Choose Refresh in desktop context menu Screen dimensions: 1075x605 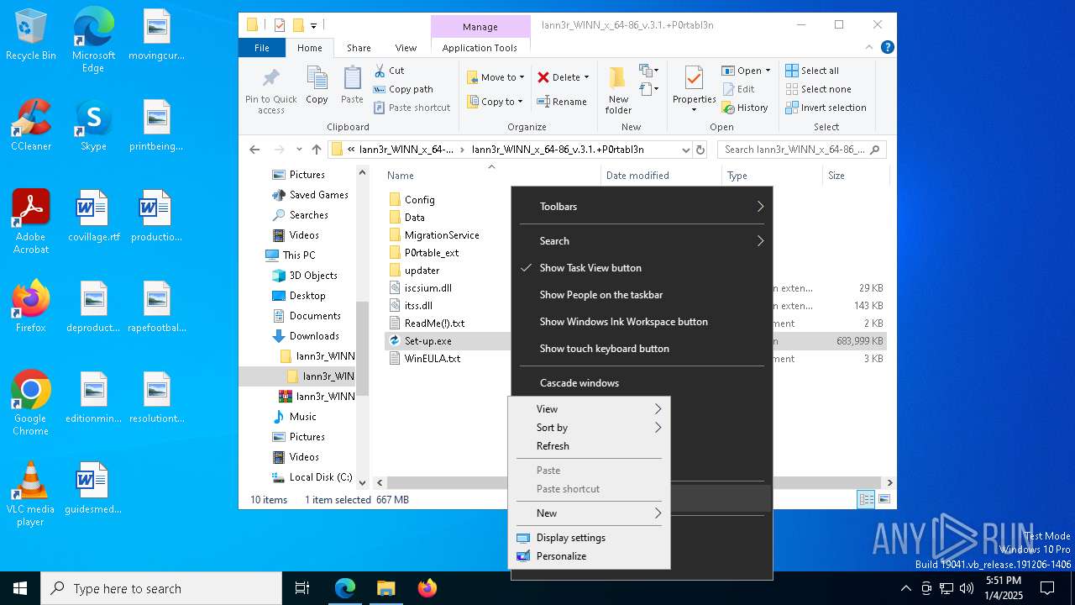(589, 446)
